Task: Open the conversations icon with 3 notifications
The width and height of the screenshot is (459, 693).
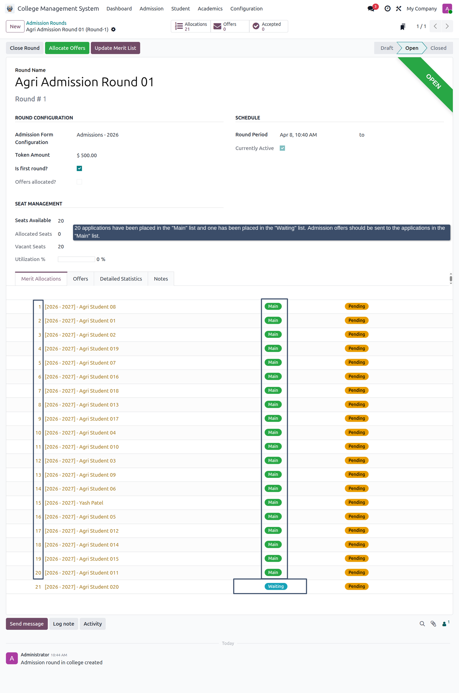Action: tap(371, 8)
